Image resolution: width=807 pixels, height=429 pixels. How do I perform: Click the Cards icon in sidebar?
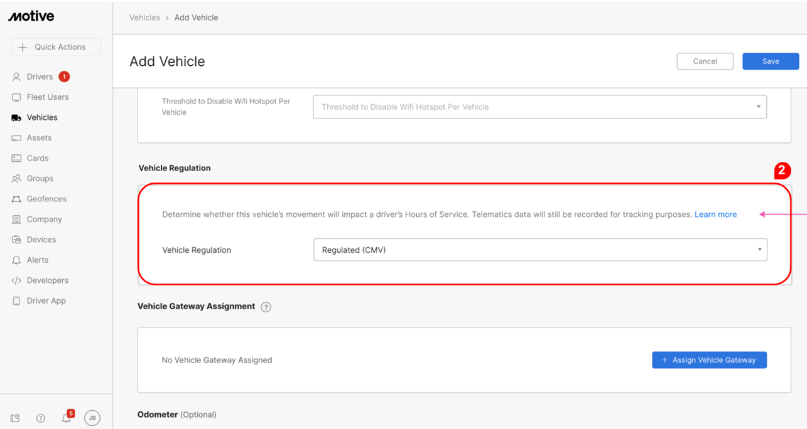coord(16,158)
